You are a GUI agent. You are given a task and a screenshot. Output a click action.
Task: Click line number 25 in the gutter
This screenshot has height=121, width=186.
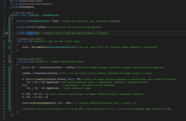4,79
